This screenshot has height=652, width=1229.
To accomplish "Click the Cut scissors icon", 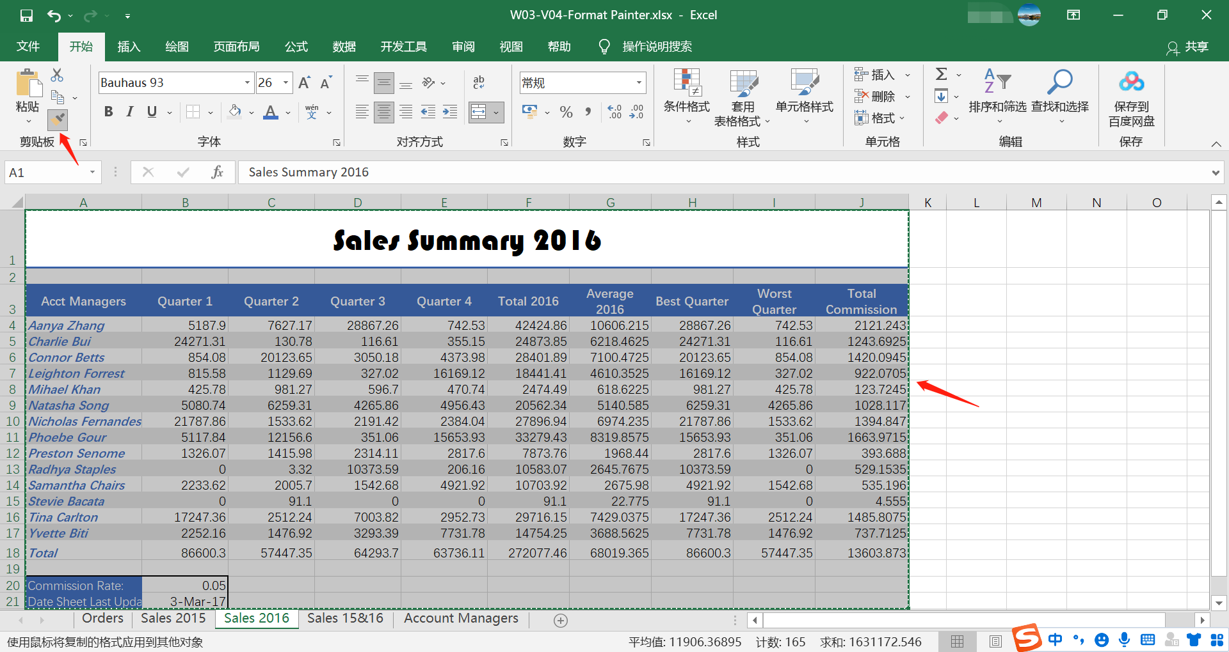I will pyautogui.click(x=57, y=75).
